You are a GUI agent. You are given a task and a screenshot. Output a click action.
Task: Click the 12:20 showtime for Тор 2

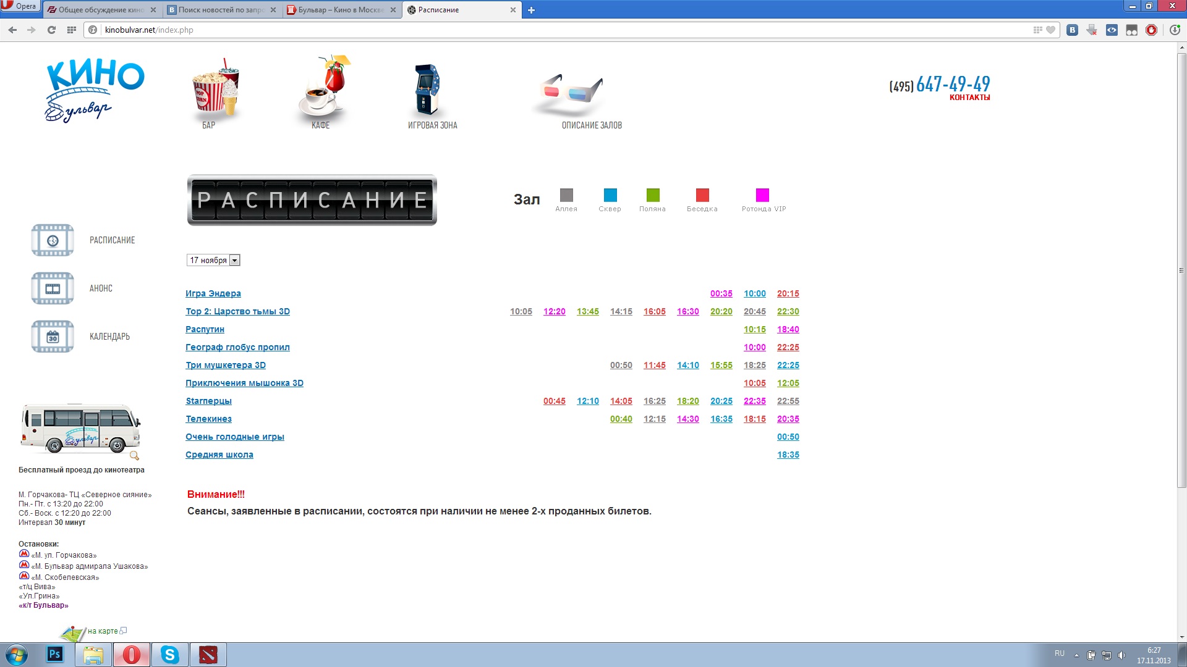[554, 312]
